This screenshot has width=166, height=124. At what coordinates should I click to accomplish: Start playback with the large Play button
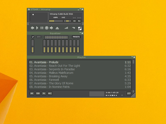click(x=37, y=28)
